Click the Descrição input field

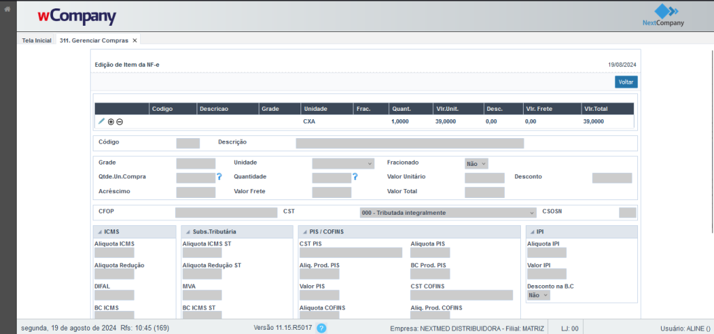(410, 143)
